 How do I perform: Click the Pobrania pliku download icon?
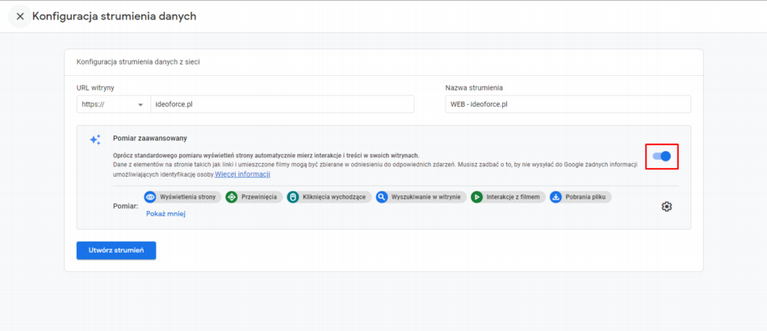(555, 197)
